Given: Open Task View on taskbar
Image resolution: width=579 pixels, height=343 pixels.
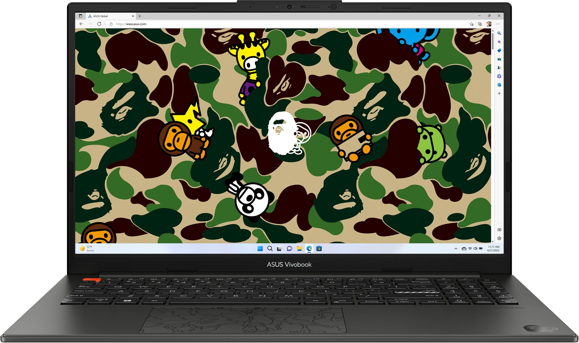Looking at the screenshot, I should [x=279, y=249].
